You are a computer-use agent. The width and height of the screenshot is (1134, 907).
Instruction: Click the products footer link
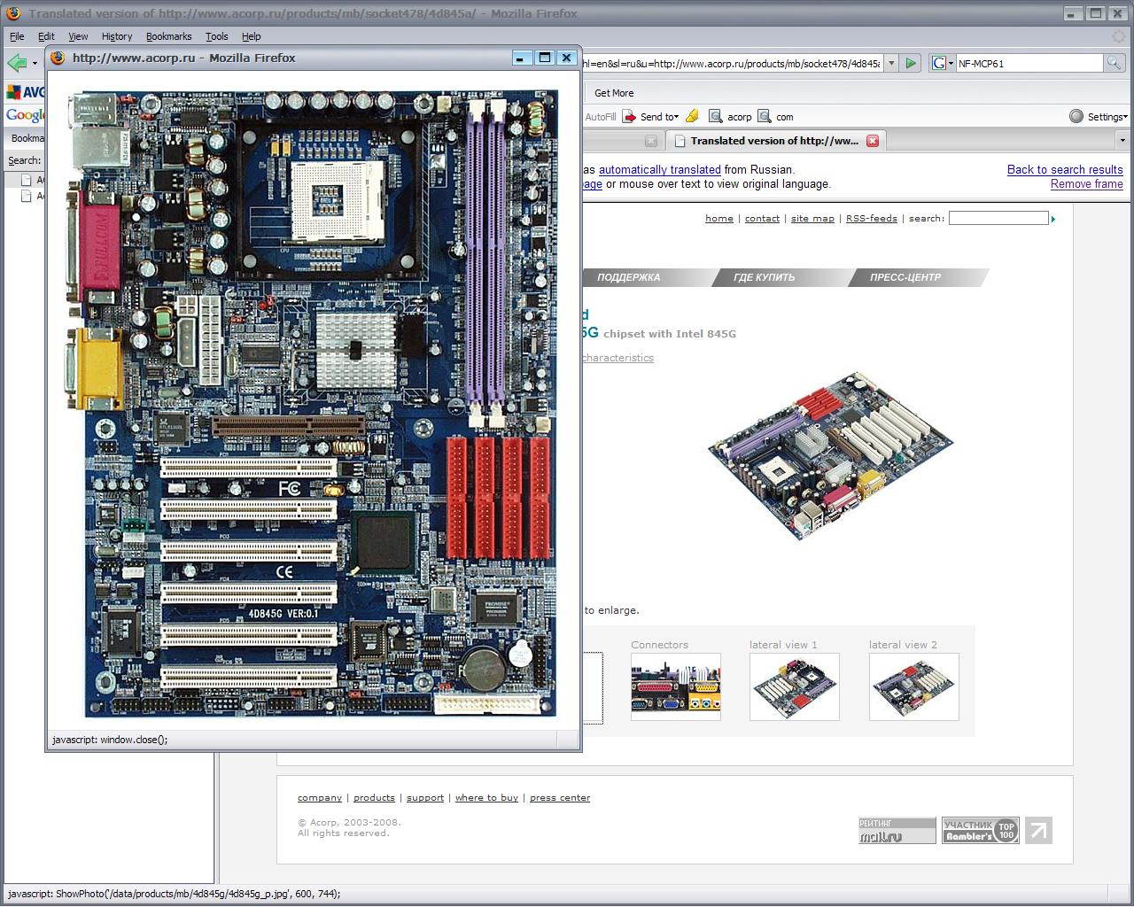tap(374, 798)
